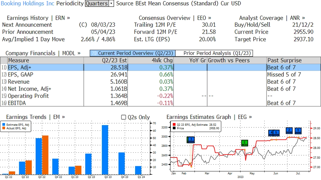This screenshot has width=321, height=180.
Task: Click the Q4'22 estimate blue bar
Action: tap(55, 167)
